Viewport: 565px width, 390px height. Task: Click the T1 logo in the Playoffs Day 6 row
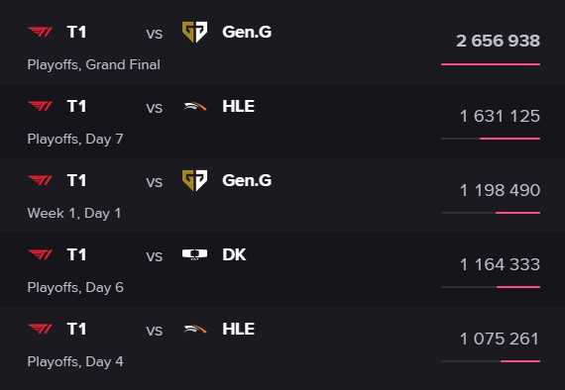[x=41, y=254]
